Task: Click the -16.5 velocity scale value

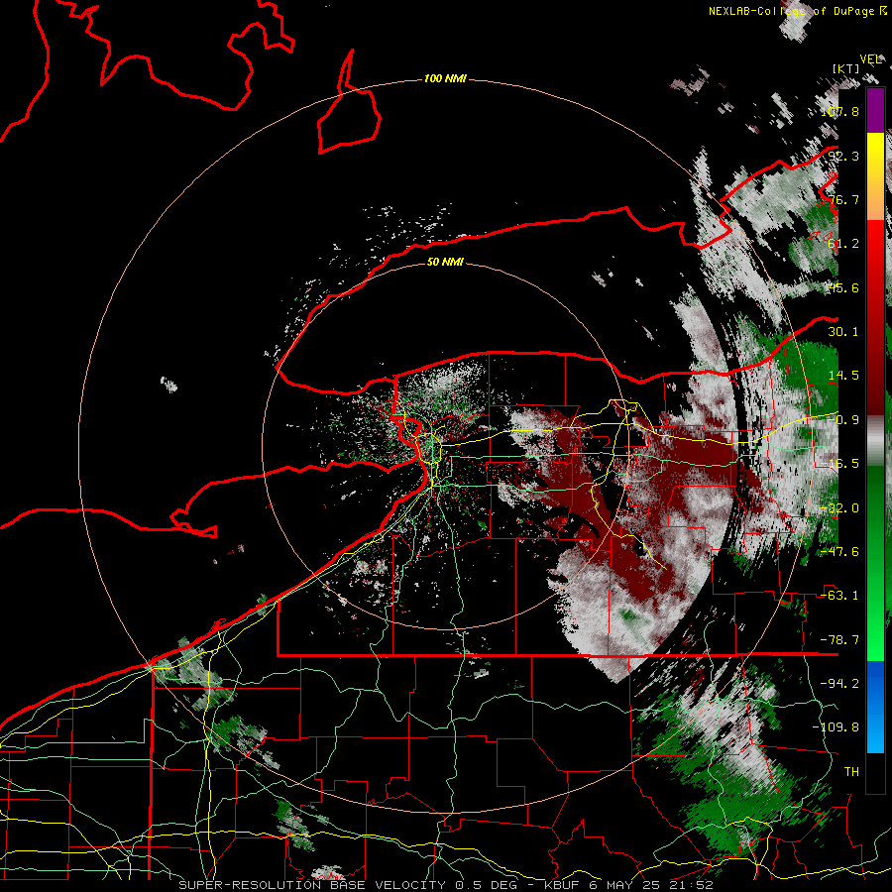Action: (839, 463)
